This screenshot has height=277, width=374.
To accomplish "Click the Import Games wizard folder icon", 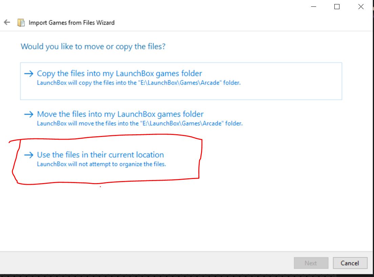I will click(x=21, y=22).
